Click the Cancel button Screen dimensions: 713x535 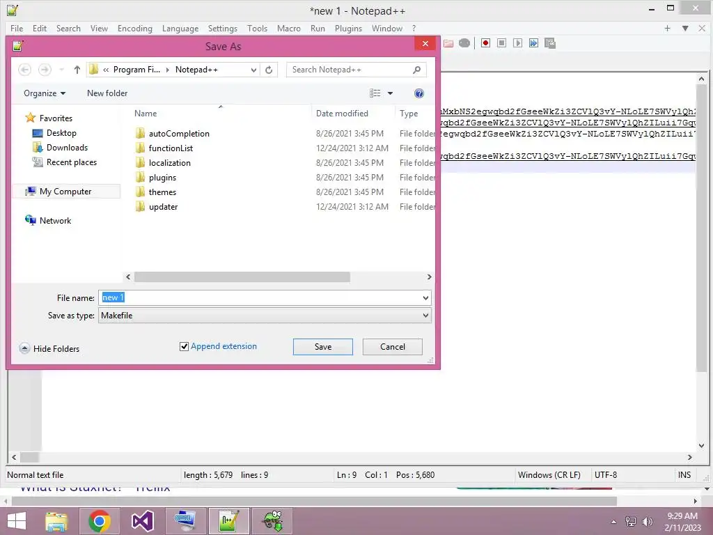pyautogui.click(x=393, y=347)
